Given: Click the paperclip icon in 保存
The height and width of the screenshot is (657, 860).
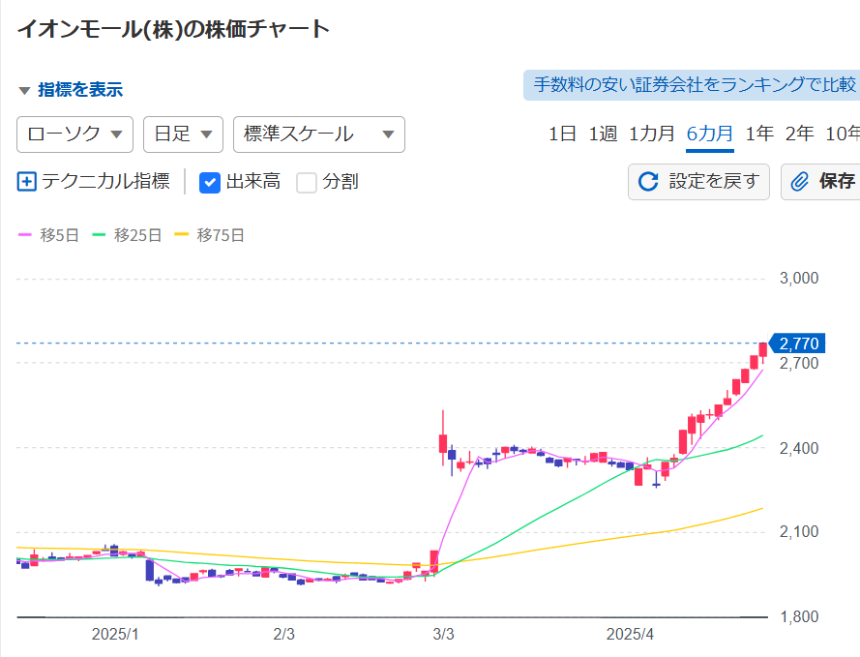Looking at the screenshot, I should coord(800,182).
